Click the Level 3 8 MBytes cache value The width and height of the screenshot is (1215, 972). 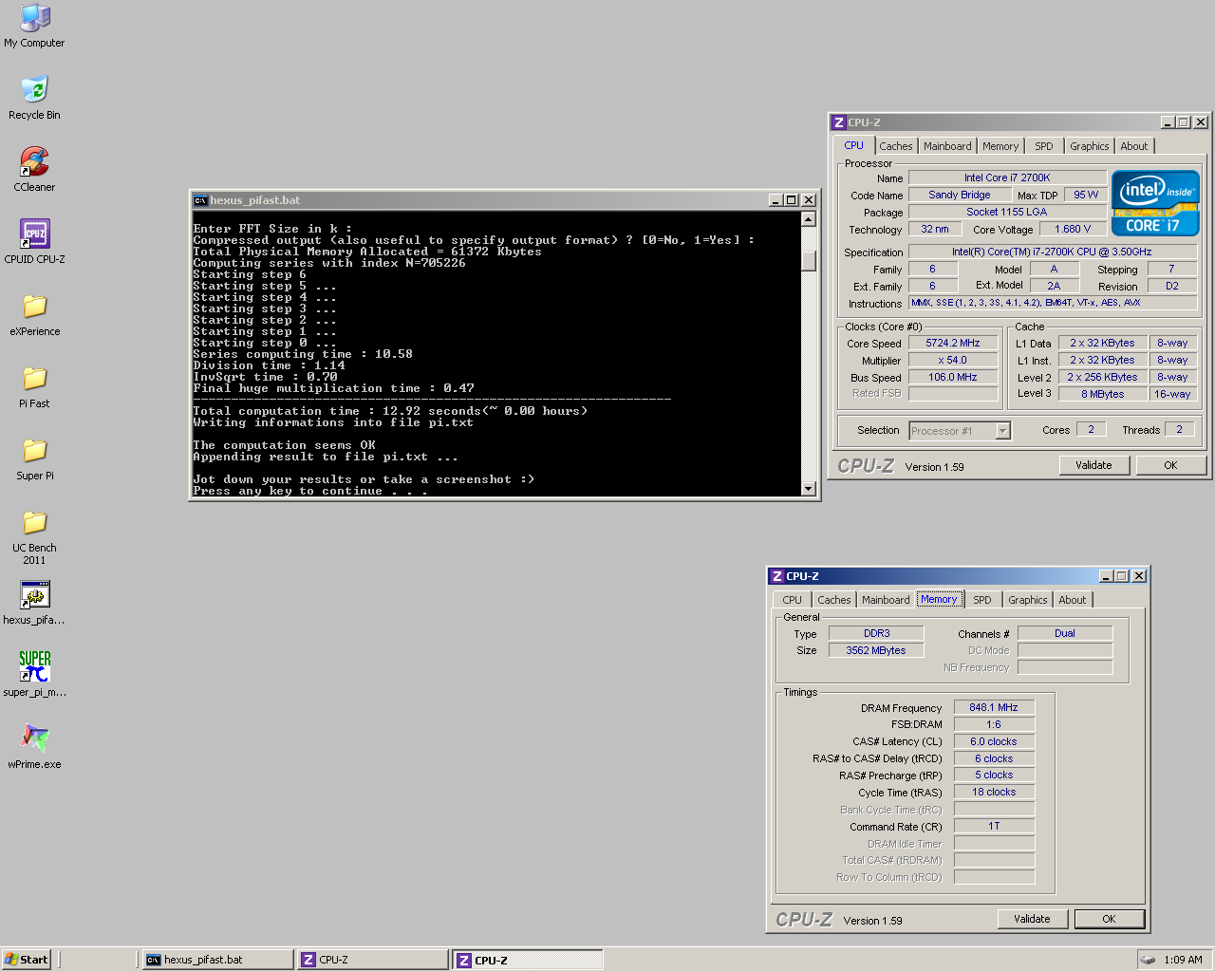pos(1102,394)
